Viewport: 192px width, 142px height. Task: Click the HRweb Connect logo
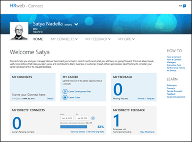click(26, 6)
